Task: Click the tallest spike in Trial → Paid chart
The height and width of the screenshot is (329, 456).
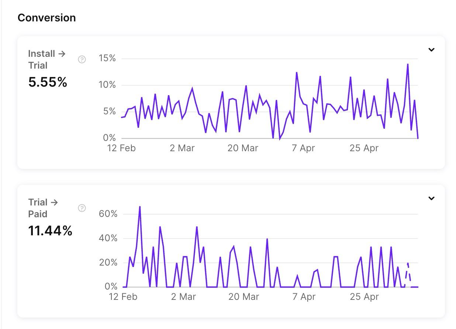Action: coord(140,207)
